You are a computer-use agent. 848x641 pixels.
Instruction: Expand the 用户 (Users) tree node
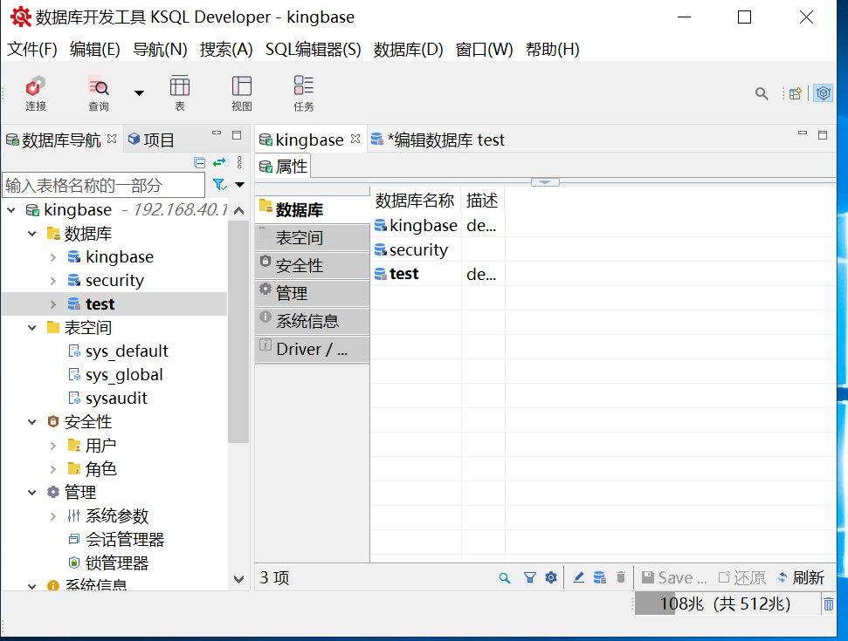click(52, 445)
